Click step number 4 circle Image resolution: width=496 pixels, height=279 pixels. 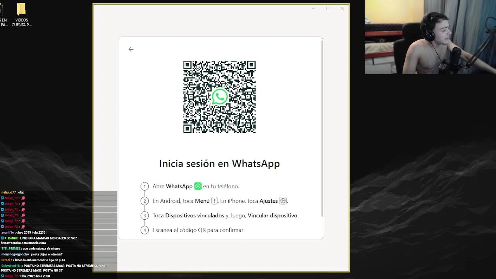(x=145, y=230)
